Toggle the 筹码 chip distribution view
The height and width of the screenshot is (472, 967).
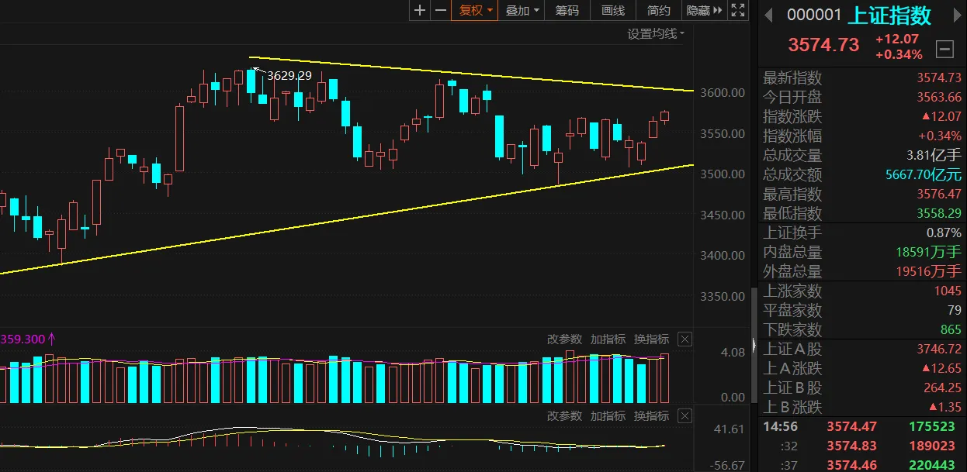(x=567, y=10)
